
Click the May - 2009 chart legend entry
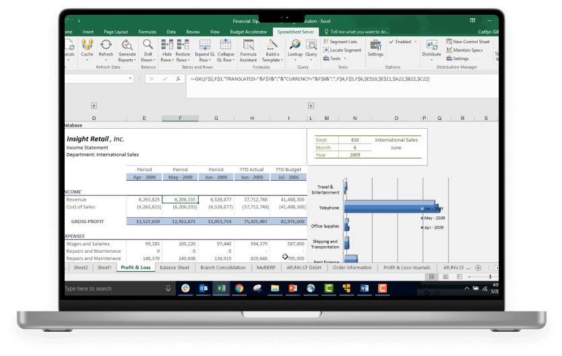433,218
